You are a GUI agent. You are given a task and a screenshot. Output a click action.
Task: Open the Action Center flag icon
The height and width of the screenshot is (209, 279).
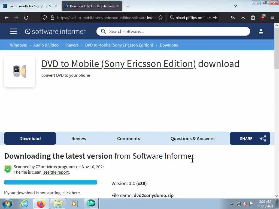(251, 204)
